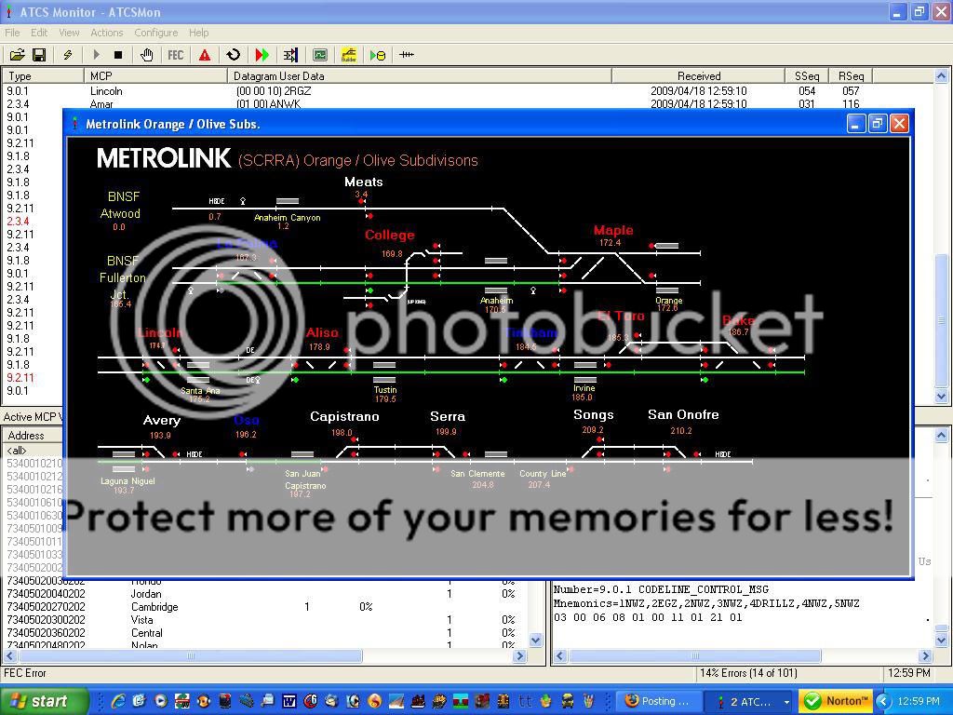Open a saved capture file
The image size is (953, 715).
click(x=17, y=55)
